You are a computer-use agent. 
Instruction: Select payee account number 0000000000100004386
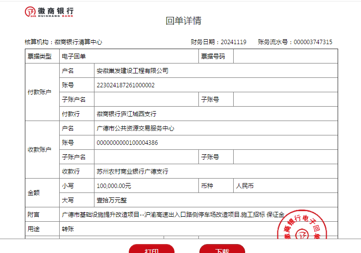tap(127, 143)
